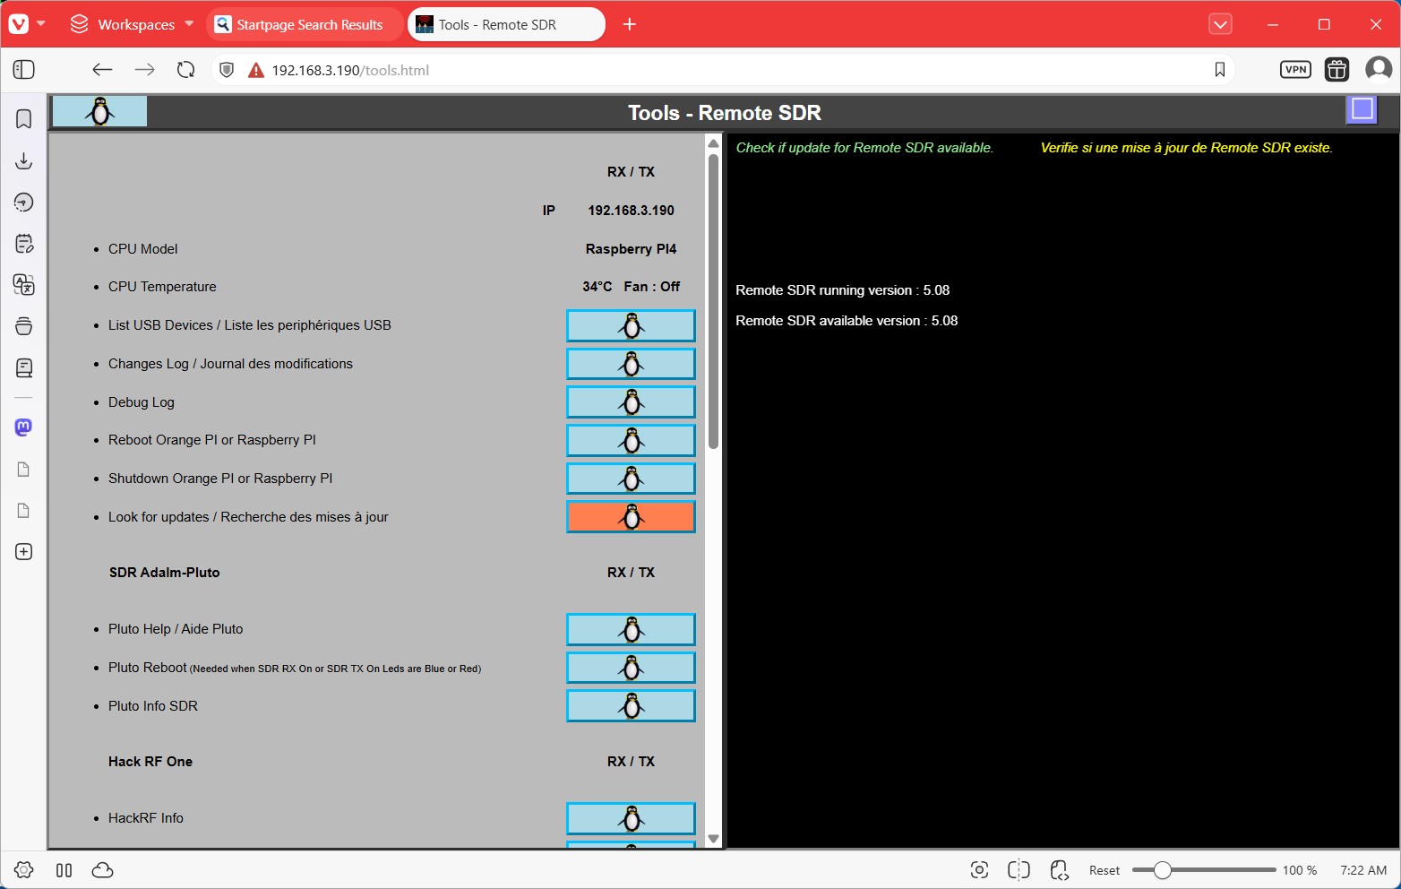Toggle the side panel button

(x=24, y=70)
